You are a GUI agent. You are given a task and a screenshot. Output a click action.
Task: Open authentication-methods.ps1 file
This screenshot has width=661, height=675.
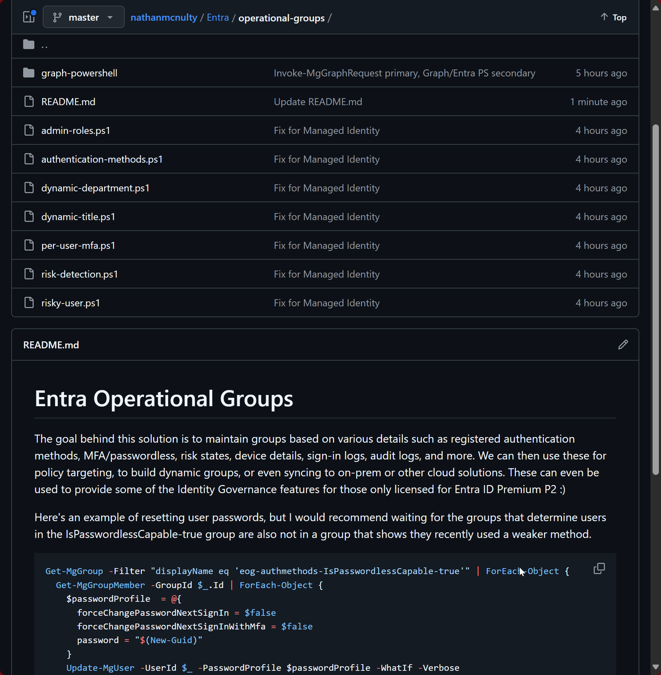tap(102, 159)
